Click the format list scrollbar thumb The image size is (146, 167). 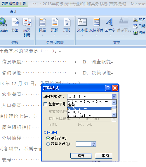click(x=114, y=107)
